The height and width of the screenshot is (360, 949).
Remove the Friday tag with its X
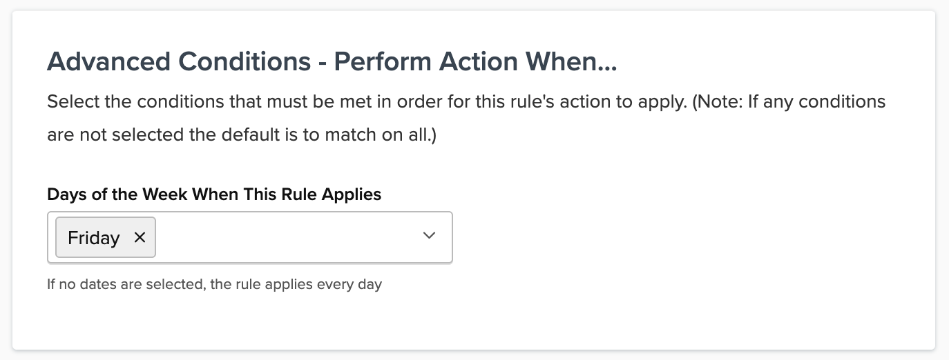pos(140,238)
